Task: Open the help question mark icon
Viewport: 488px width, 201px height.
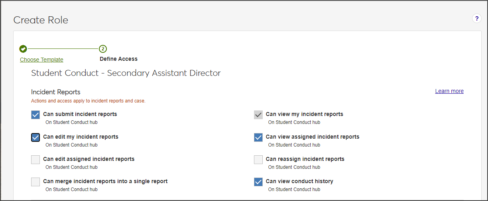Action: (476, 18)
